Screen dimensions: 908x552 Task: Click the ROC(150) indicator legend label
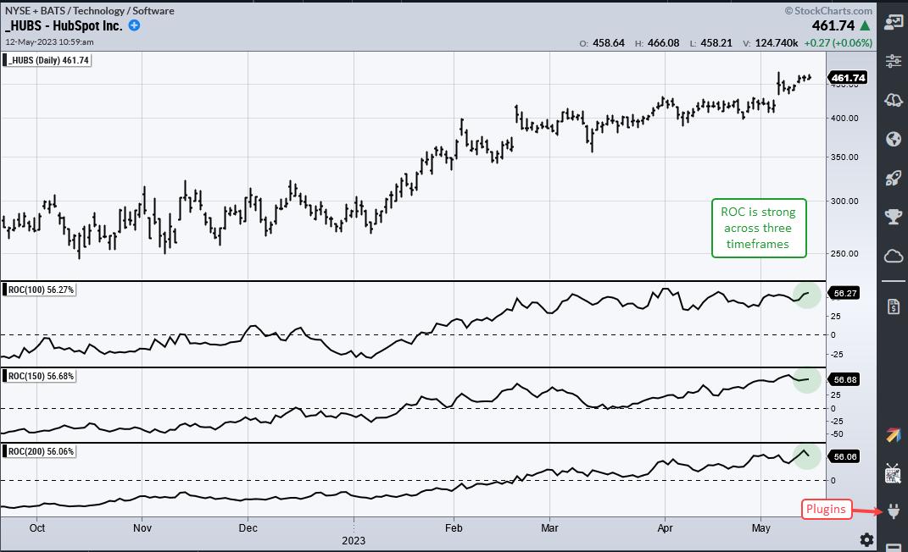pyautogui.click(x=40, y=376)
